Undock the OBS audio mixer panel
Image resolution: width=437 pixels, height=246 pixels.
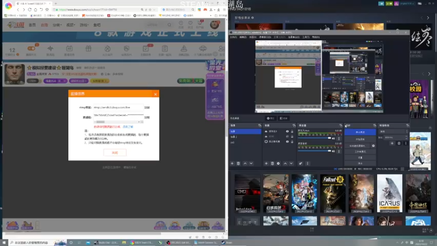[x=340, y=126]
